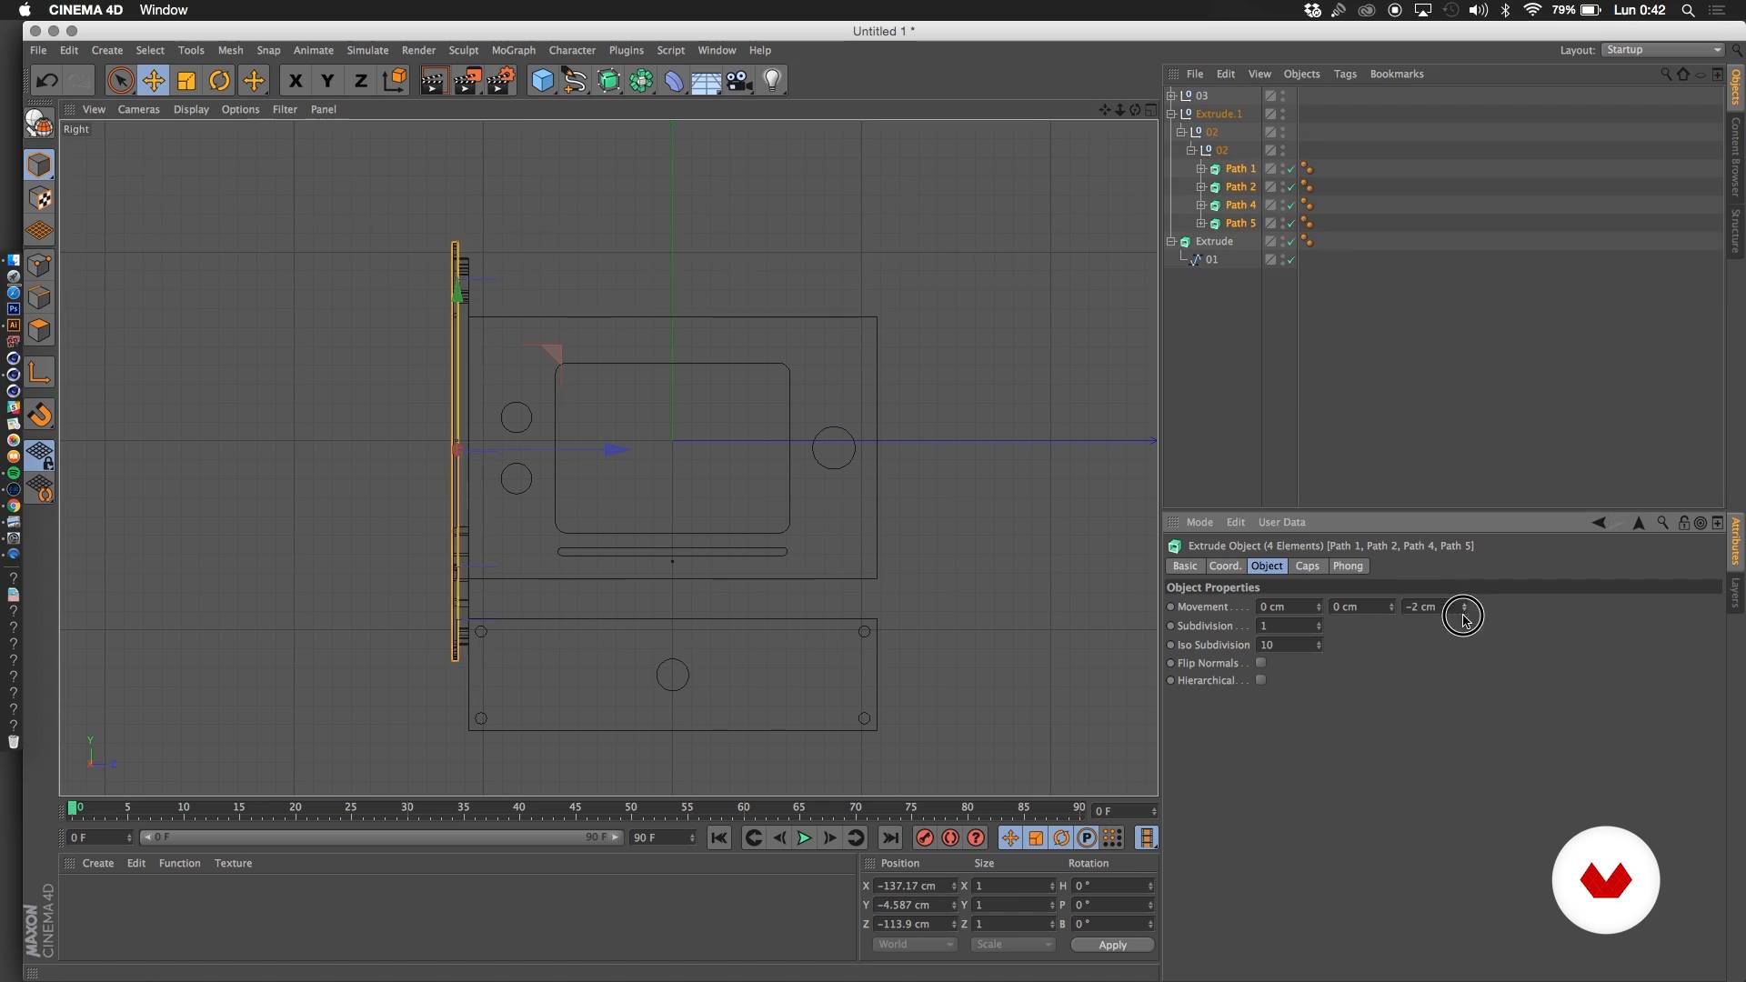Select the Move tool in the toolbar
This screenshot has width=1746, height=982.
coord(154,81)
